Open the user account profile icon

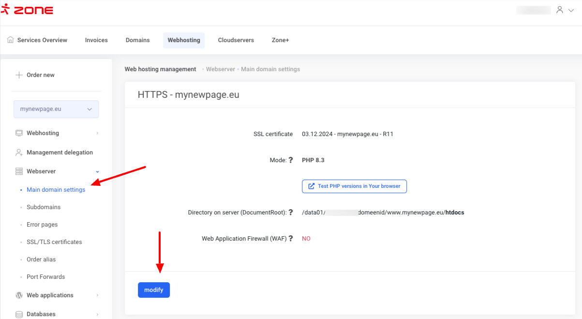click(560, 10)
